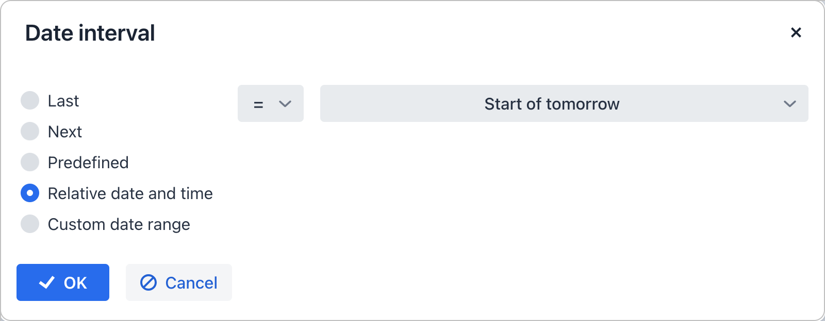Close the Date interval dialog
Viewport: 825px width, 321px height.
tap(796, 32)
